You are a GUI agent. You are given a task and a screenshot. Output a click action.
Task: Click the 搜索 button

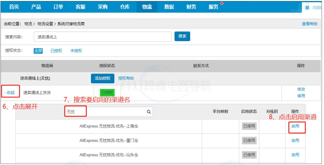click(182, 36)
